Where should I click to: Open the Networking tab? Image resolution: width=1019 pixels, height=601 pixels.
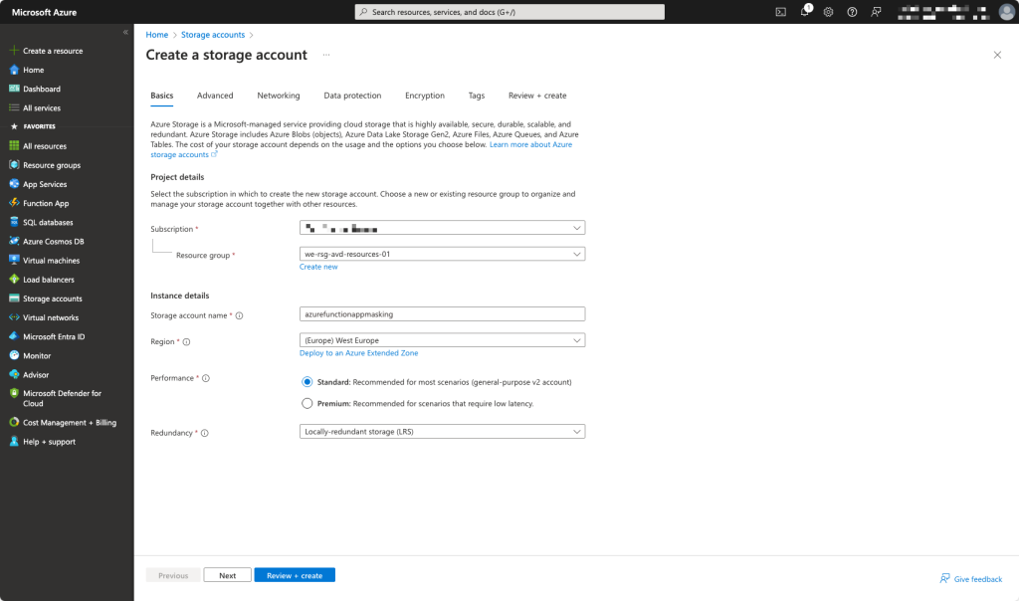coord(279,96)
